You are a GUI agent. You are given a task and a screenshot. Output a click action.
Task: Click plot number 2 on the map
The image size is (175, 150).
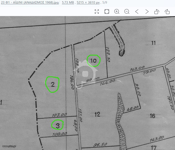(x=53, y=85)
